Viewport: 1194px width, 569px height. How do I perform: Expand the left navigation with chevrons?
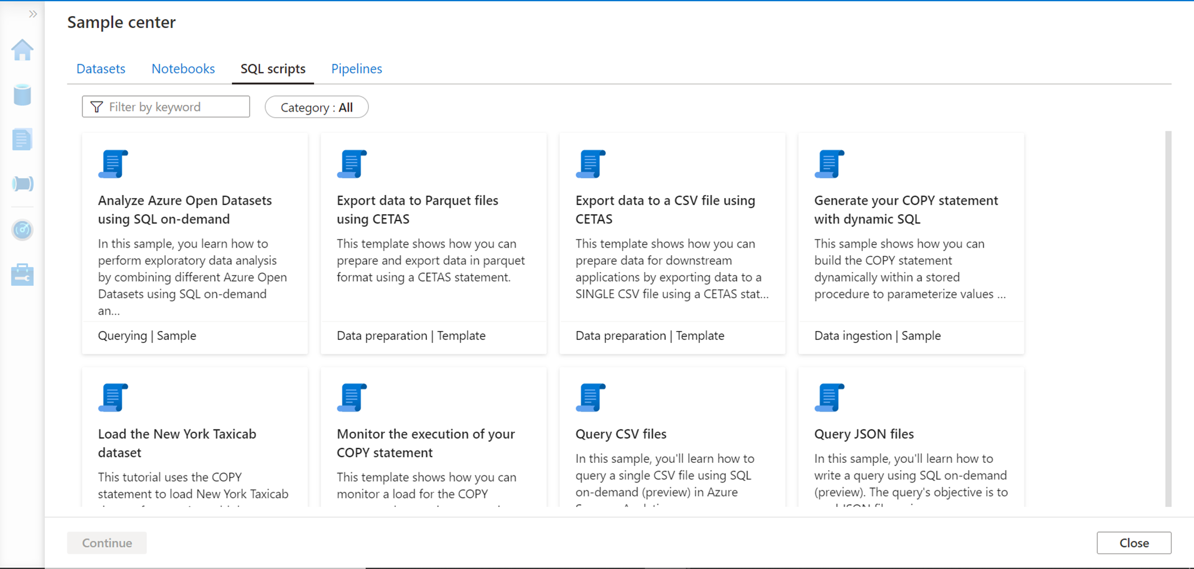click(33, 14)
